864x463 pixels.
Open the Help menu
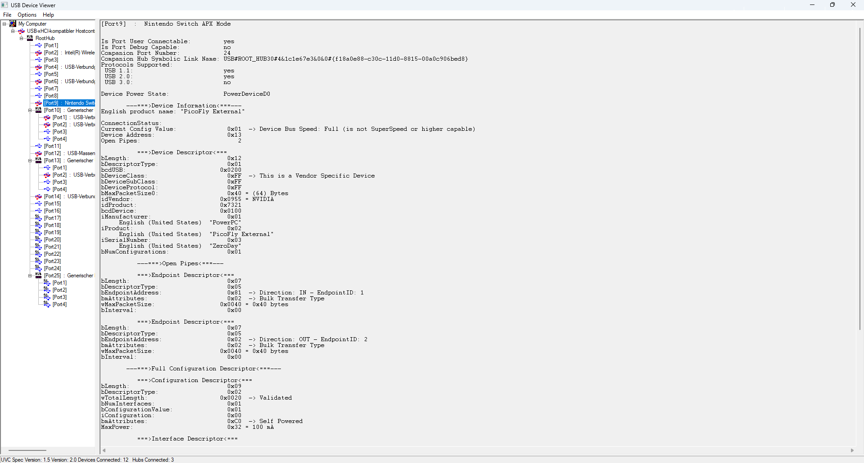tap(48, 15)
